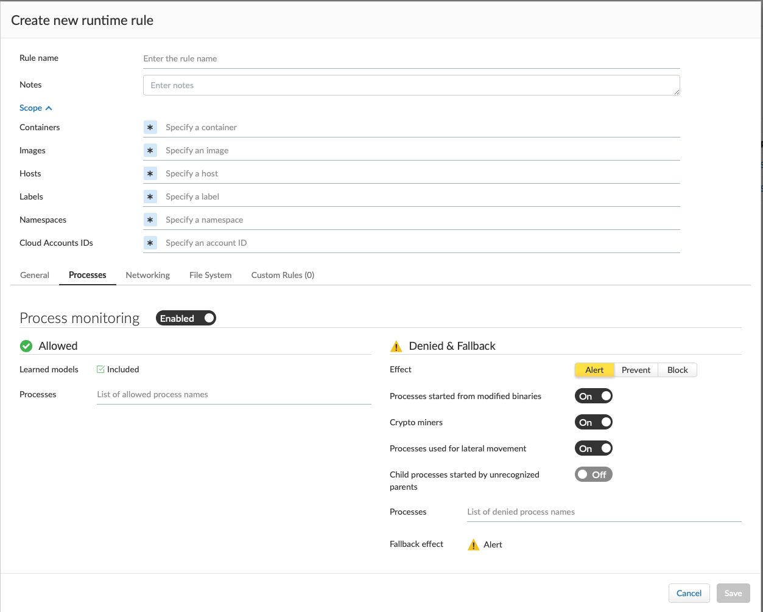
Task: Collapse the Scope section
Action: click(30, 108)
